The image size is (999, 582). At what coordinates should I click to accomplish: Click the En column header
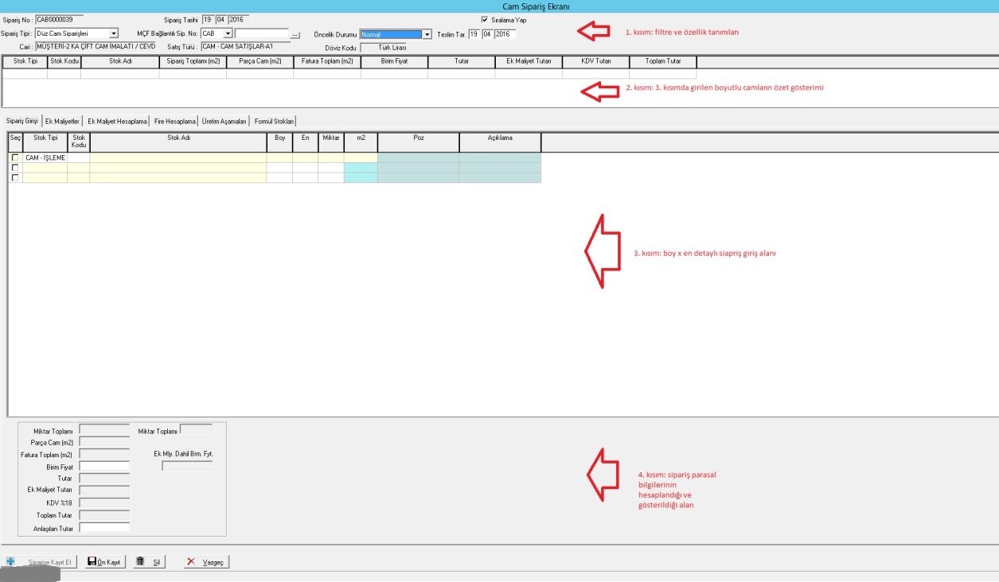[x=305, y=142]
